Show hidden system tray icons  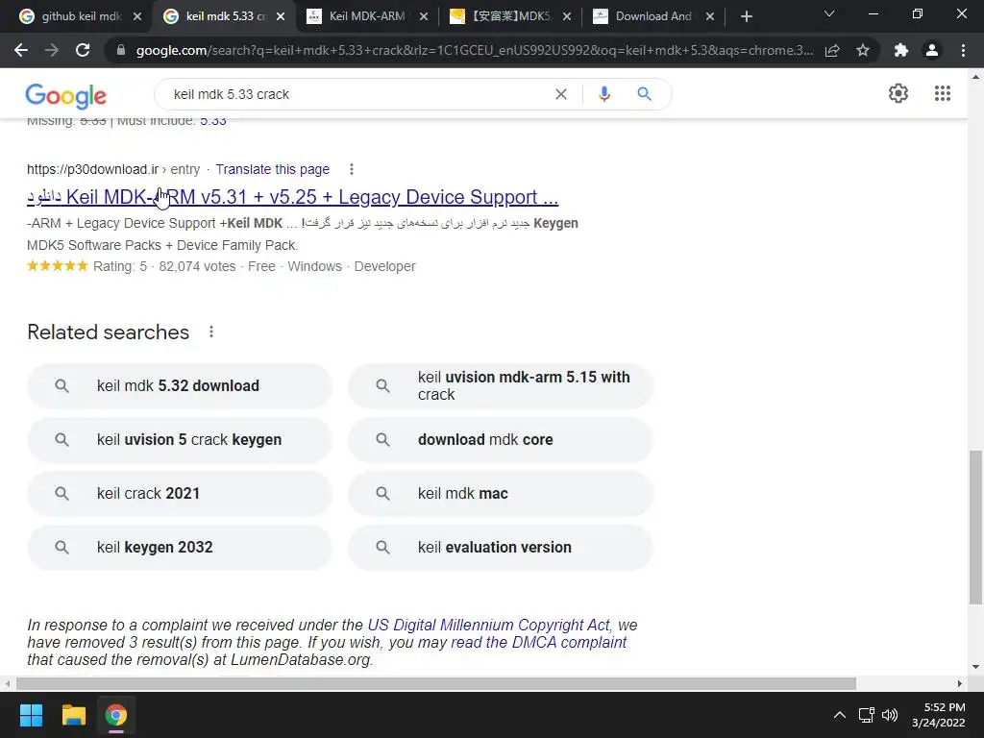point(839,715)
